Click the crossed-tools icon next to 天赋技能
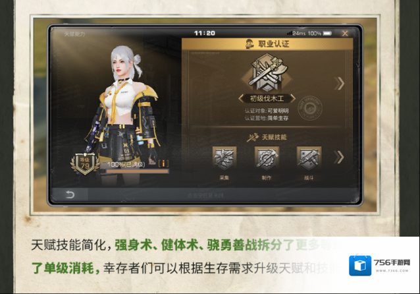 click(x=252, y=137)
